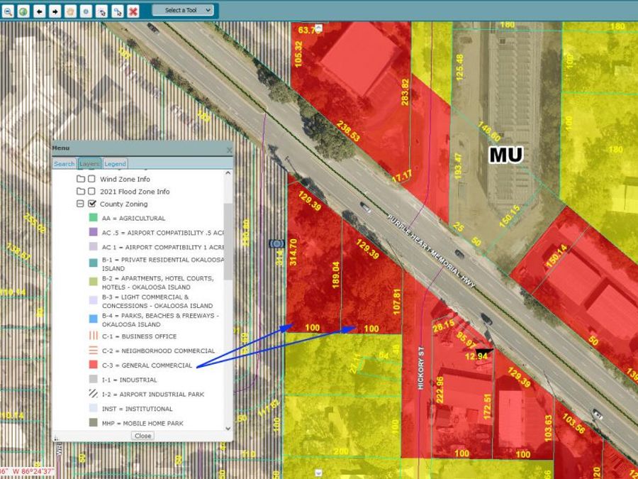
Task: Click the blue identify info tool
Action: click(x=86, y=11)
